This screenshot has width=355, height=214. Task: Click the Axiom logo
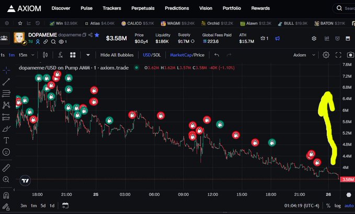(24, 8)
